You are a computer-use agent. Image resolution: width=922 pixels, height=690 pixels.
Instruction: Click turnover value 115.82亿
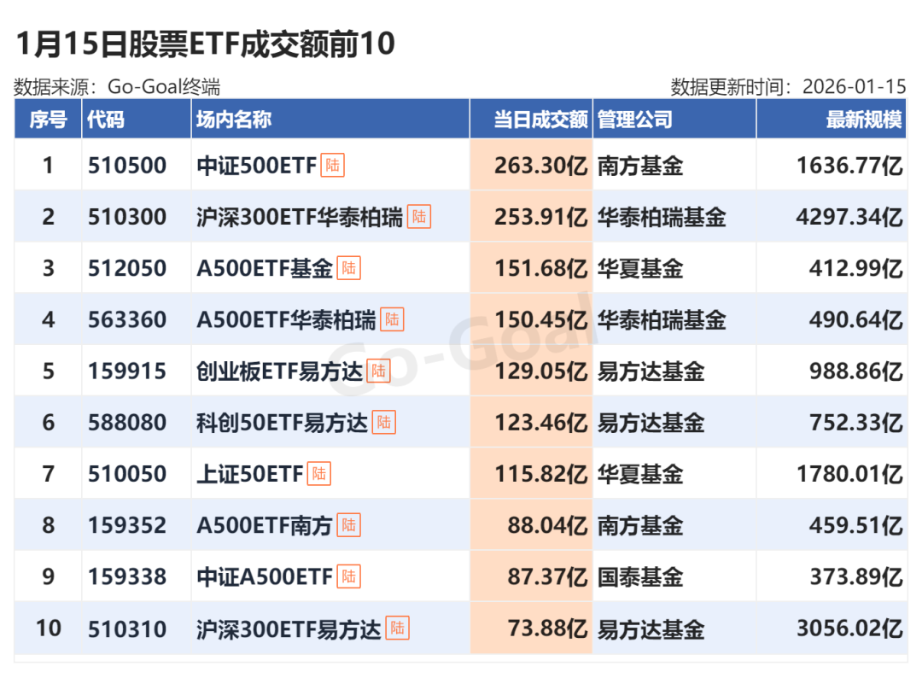coord(541,474)
